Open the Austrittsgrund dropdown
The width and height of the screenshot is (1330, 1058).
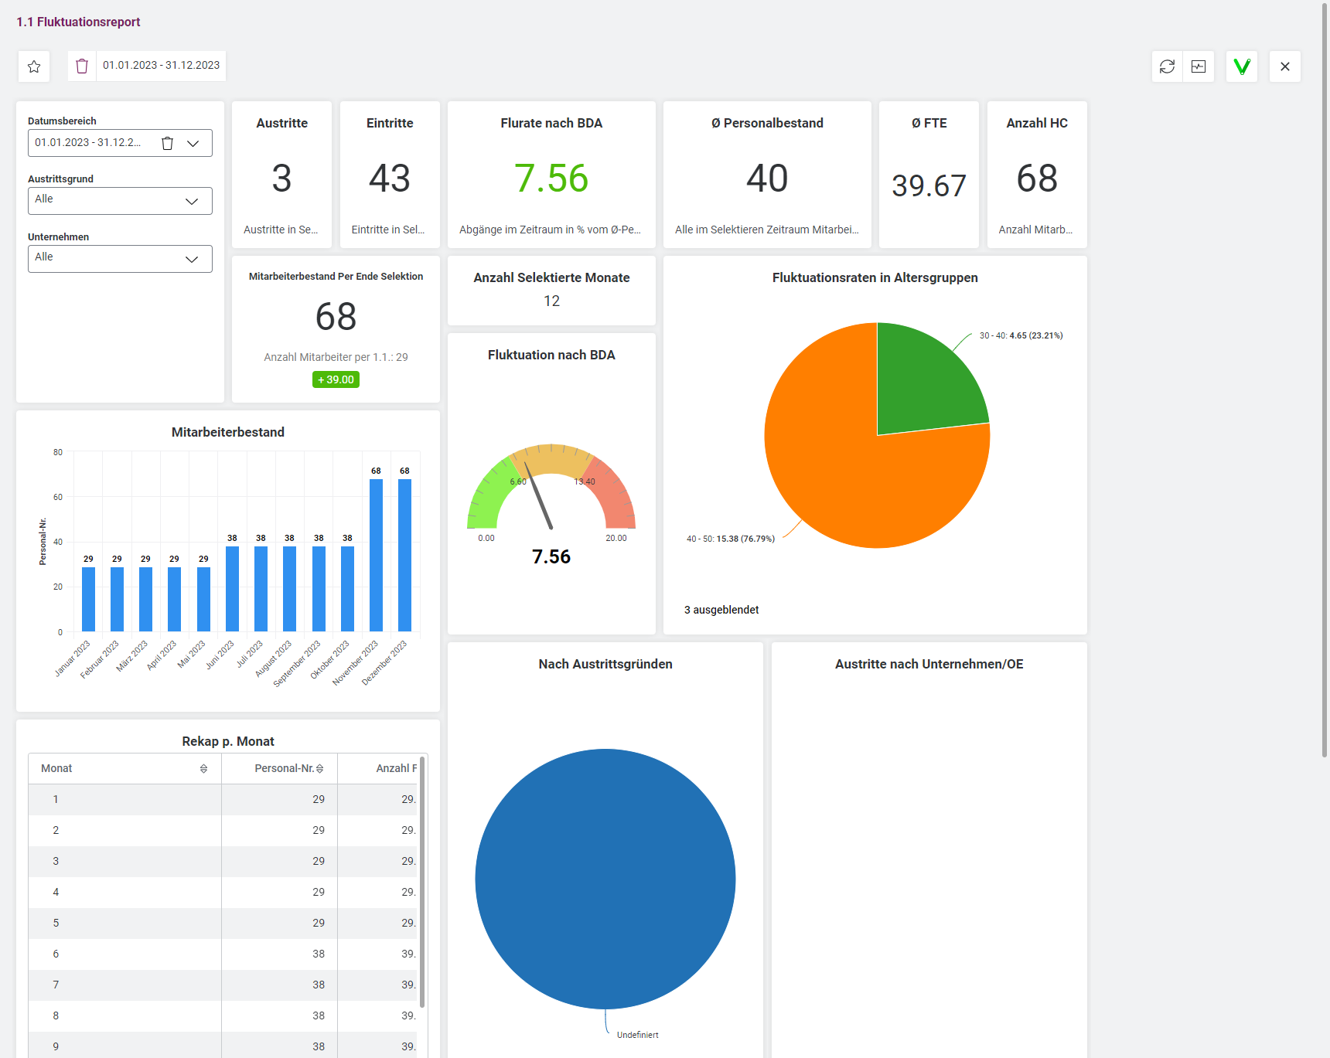coord(120,201)
